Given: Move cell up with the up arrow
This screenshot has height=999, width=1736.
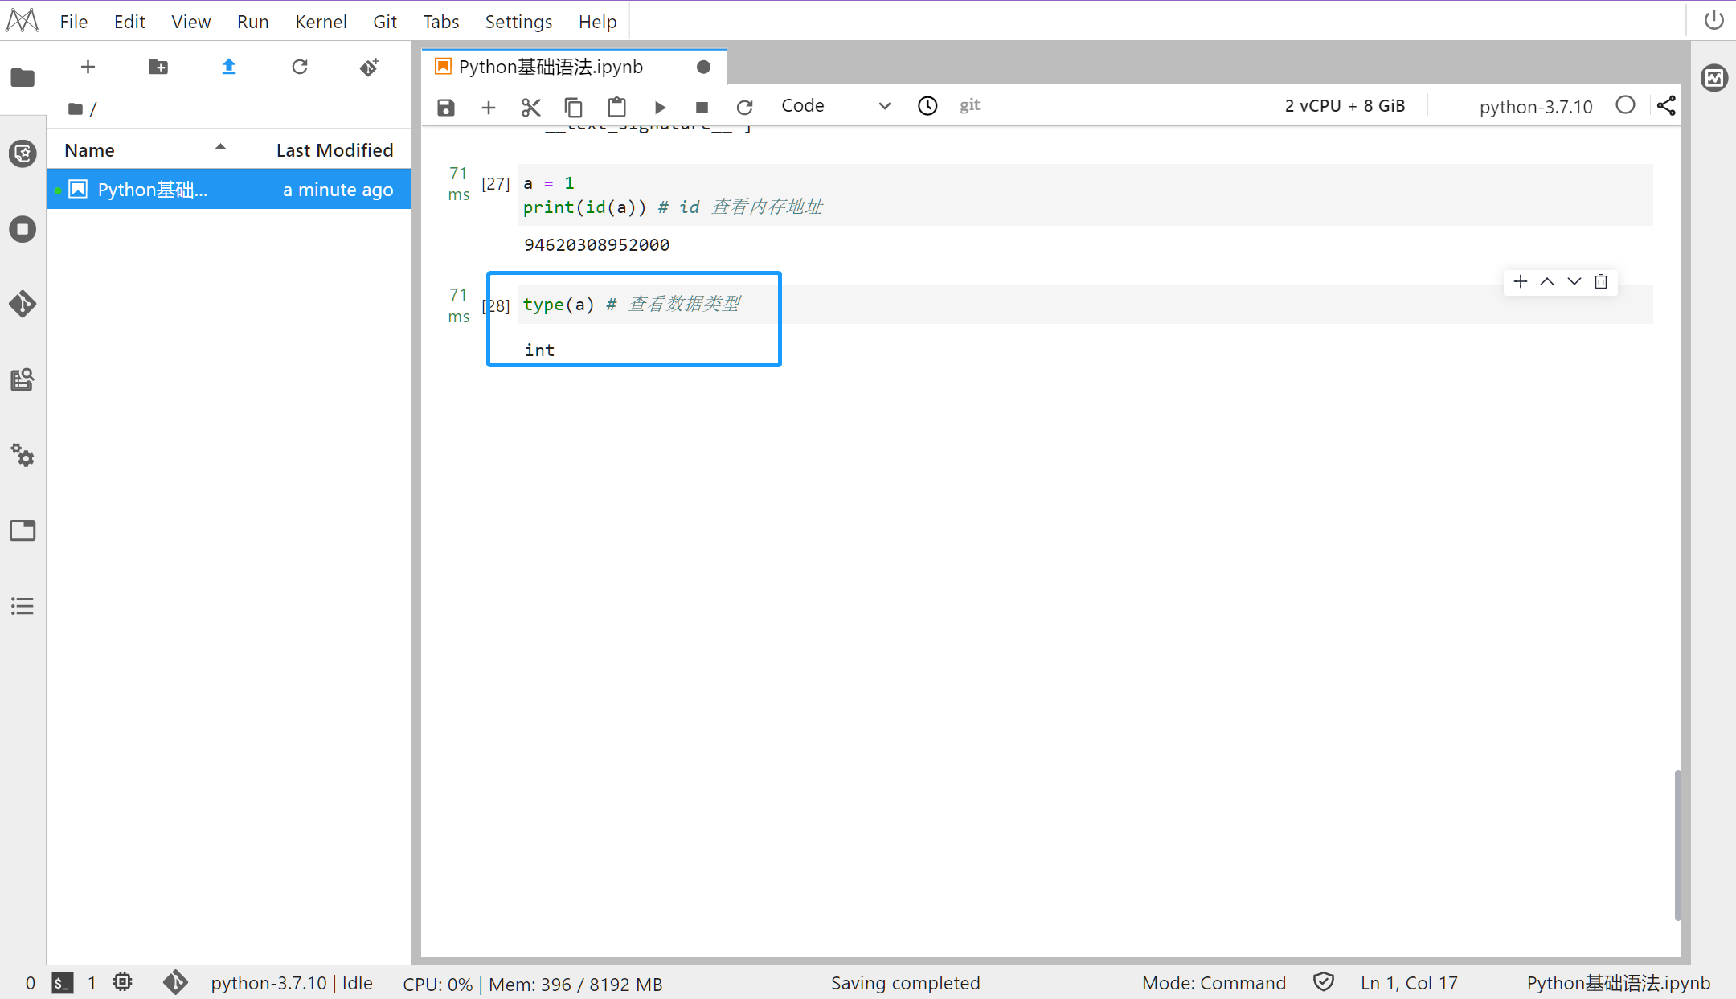Looking at the screenshot, I should pyautogui.click(x=1547, y=281).
